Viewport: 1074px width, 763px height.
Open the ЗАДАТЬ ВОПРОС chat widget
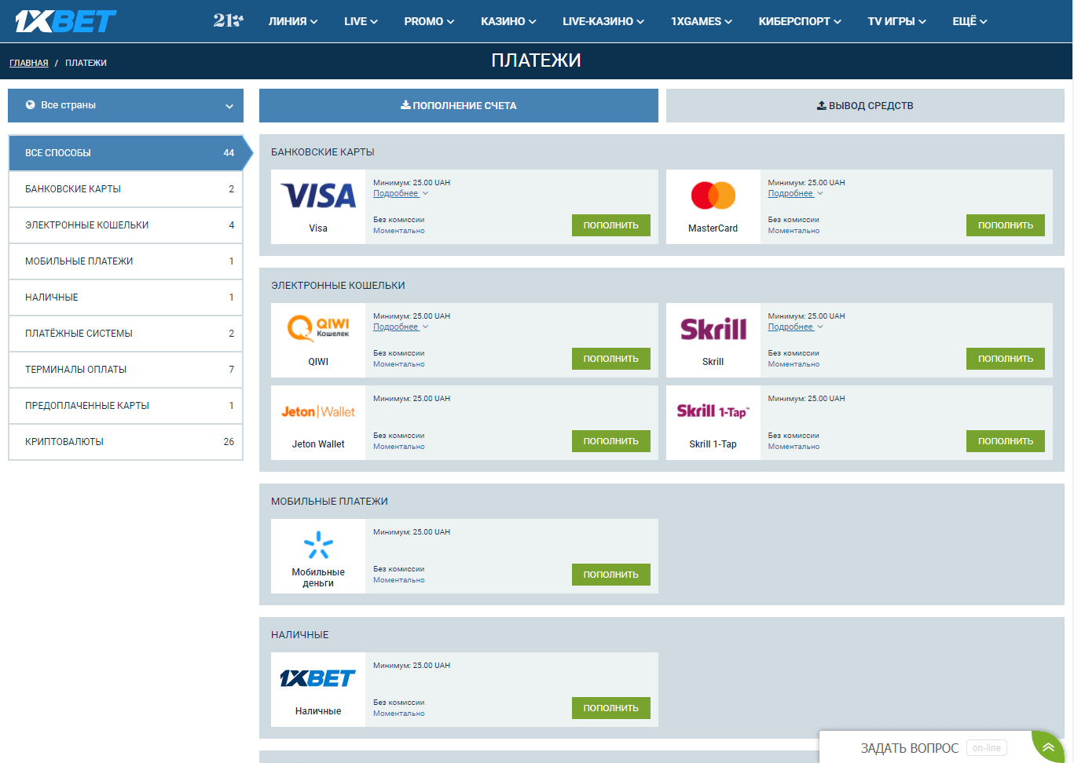pos(910,748)
